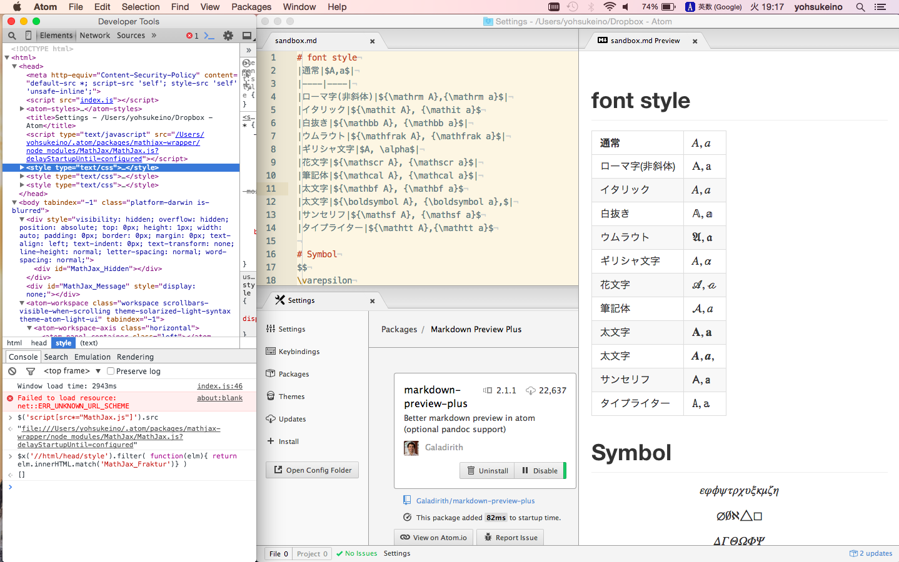The image size is (899, 562).
Task: Open macOS Spotlight search icon
Action: coord(861,7)
